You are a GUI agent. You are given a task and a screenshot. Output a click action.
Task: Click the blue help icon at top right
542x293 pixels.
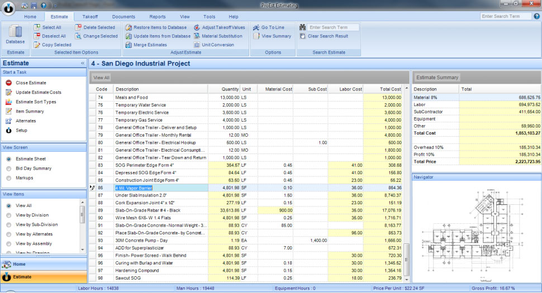536,16
